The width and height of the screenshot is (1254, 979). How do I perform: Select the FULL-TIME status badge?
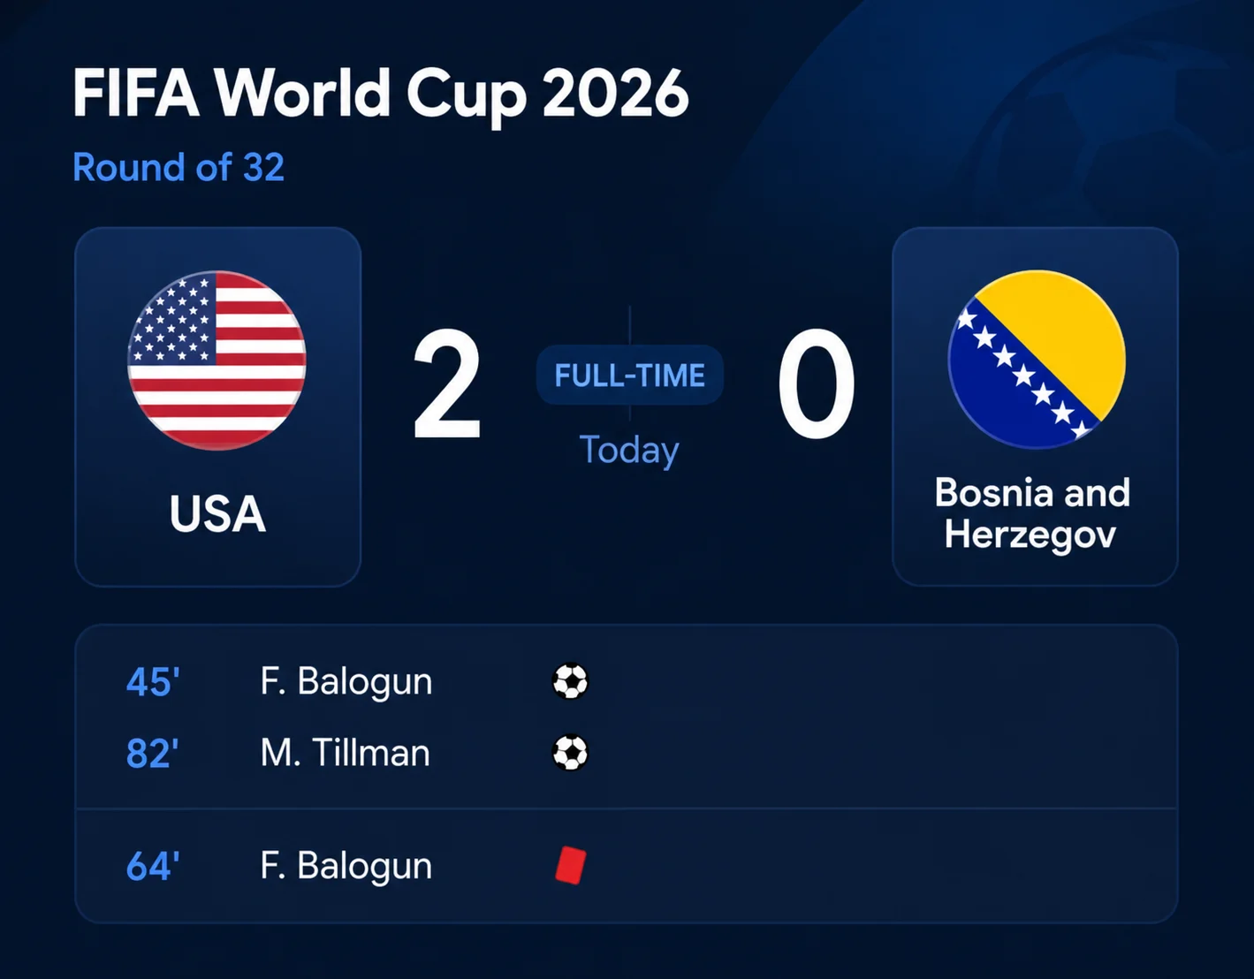click(x=630, y=376)
